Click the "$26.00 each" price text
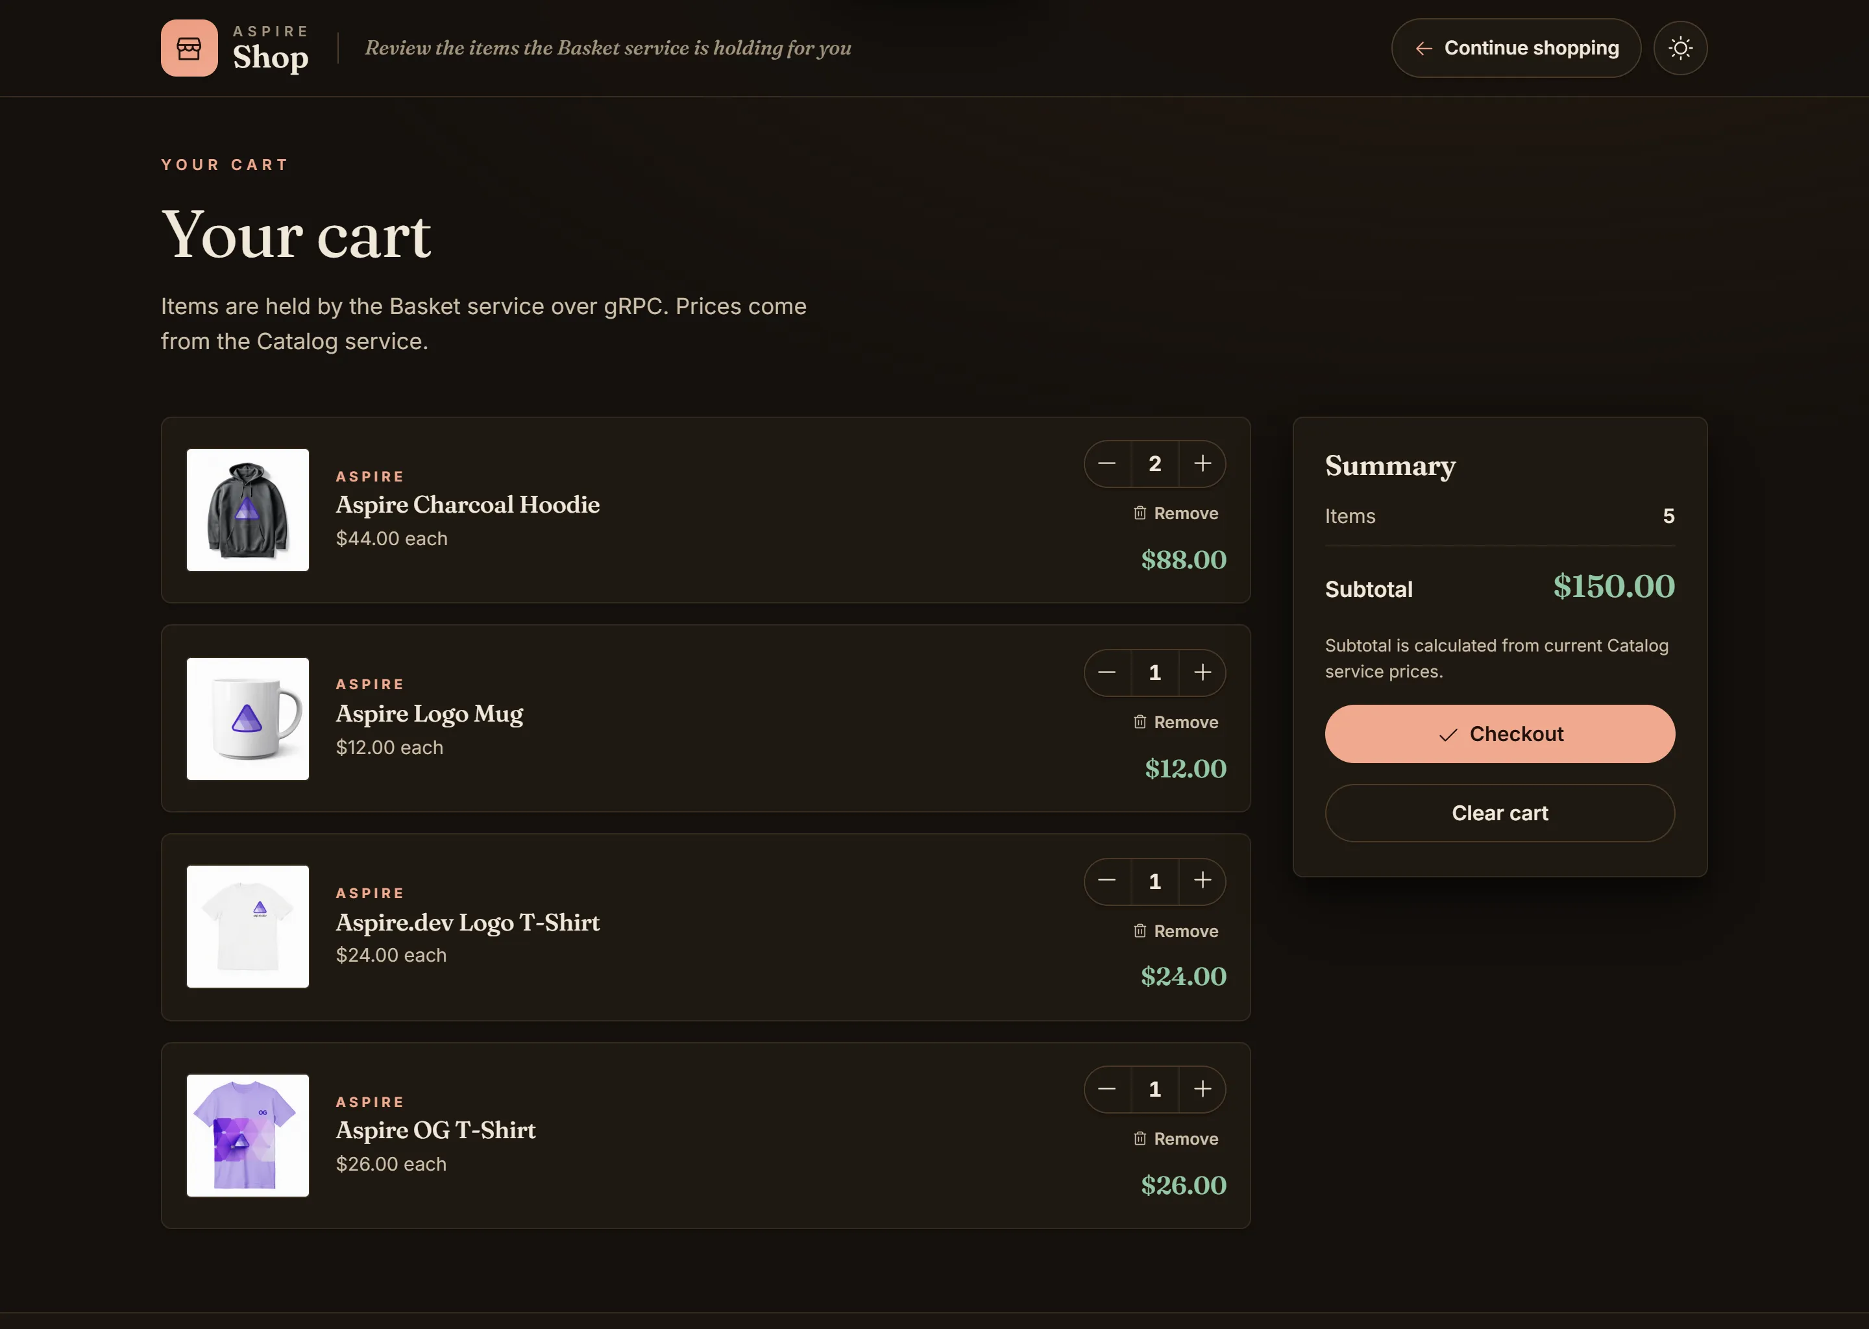The image size is (1869, 1329). point(391,1164)
